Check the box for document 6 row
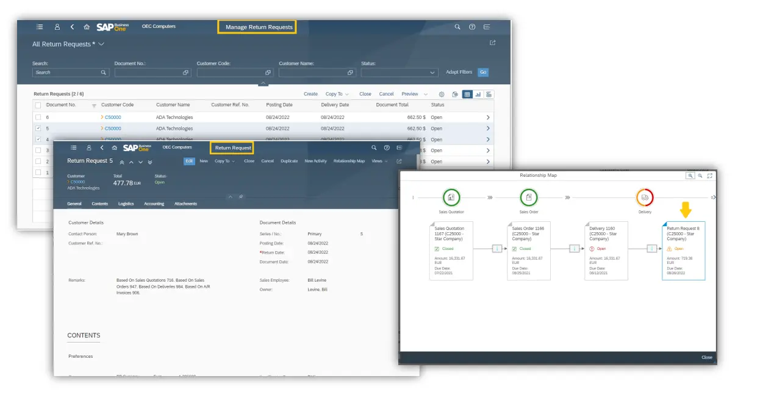This screenshot has width=760, height=395. coord(38,117)
